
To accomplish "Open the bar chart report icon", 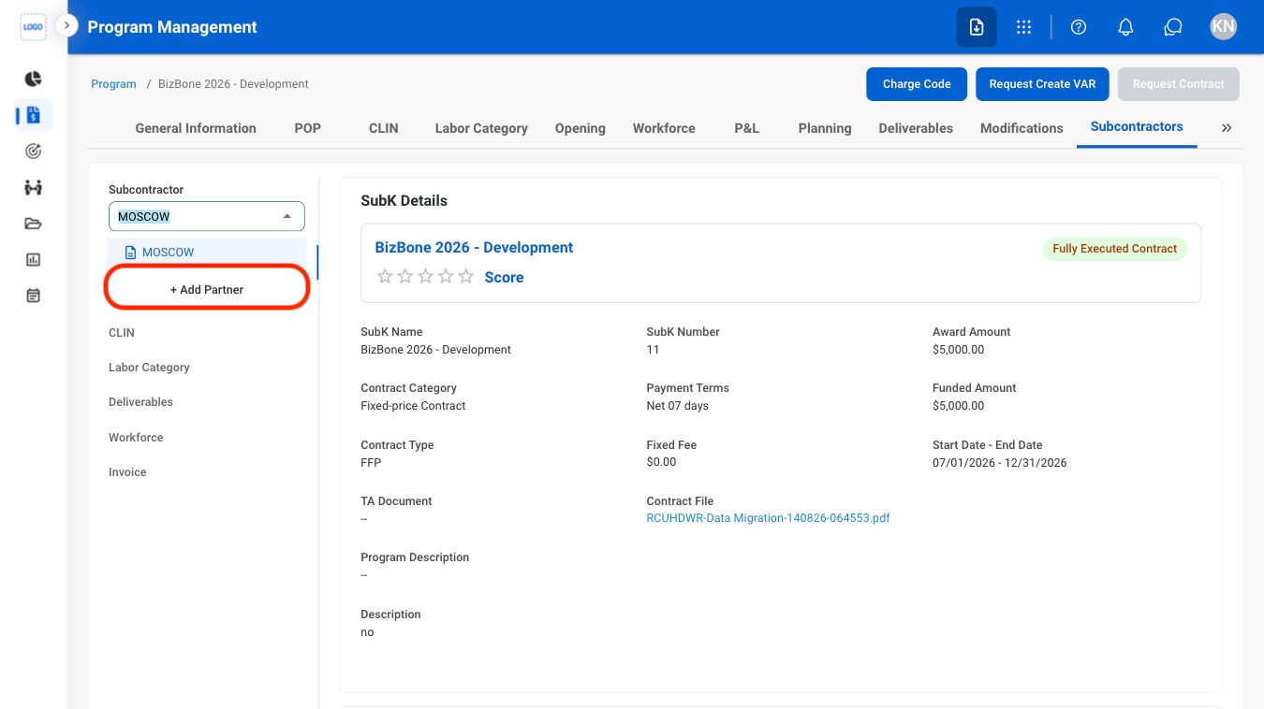I will (33, 260).
